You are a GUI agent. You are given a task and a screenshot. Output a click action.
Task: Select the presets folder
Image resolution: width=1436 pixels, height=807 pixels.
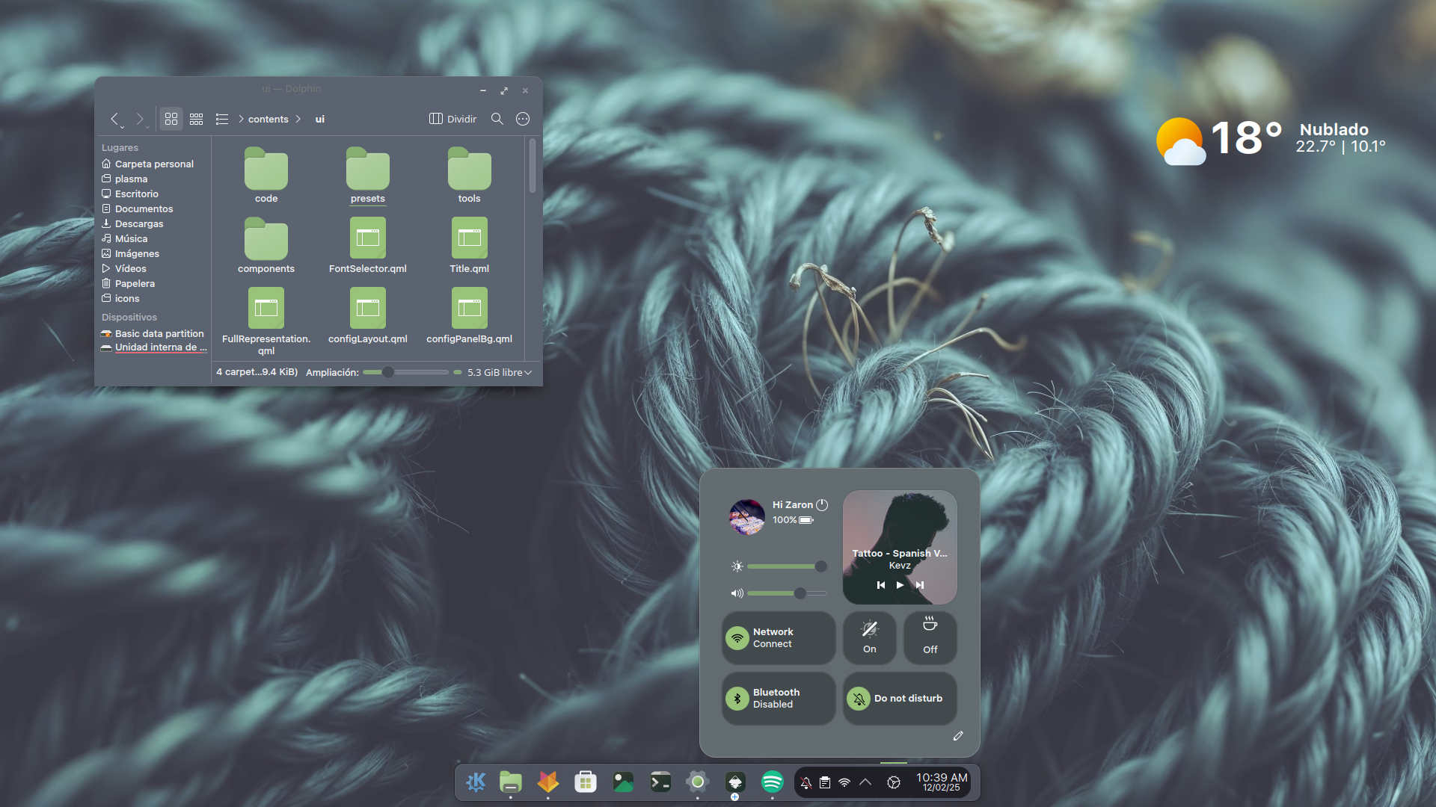point(368,175)
